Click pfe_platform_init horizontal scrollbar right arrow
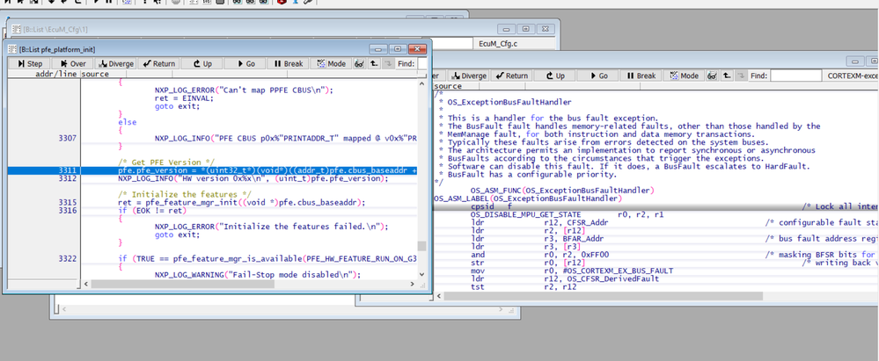The height and width of the screenshot is (361, 879). (x=414, y=285)
